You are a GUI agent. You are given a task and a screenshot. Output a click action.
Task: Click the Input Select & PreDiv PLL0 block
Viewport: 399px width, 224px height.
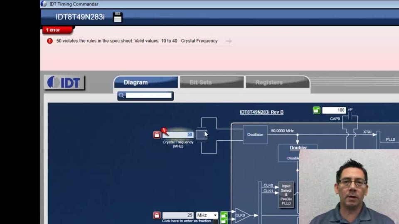coord(286,195)
